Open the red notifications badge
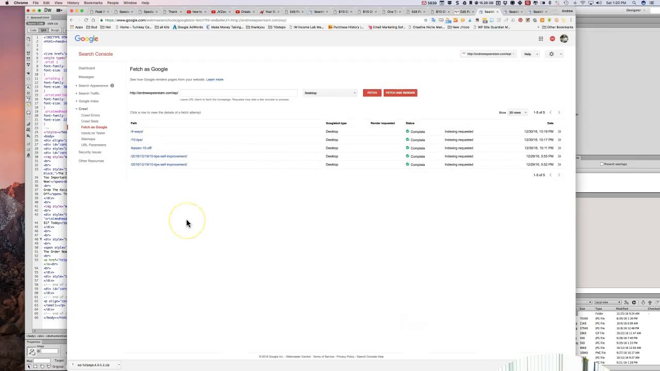The image size is (660, 371). pyautogui.click(x=552, y=39)
